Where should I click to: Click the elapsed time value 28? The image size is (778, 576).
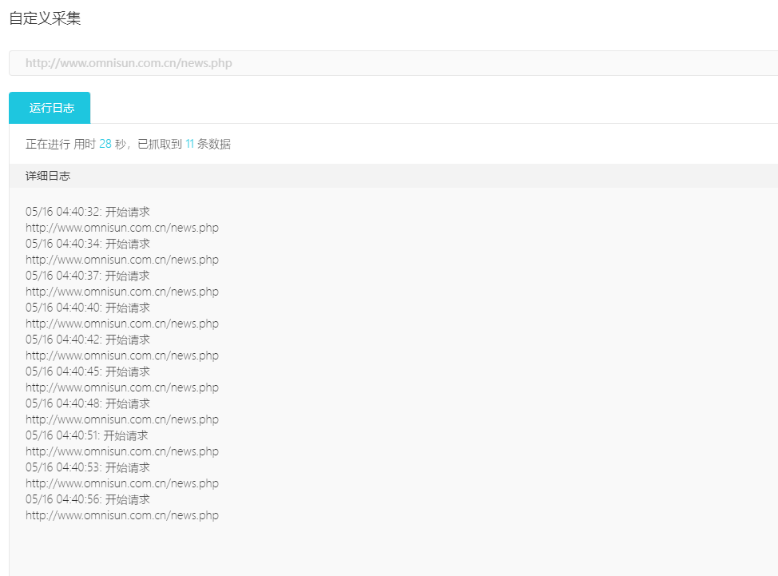click(105, 144)
